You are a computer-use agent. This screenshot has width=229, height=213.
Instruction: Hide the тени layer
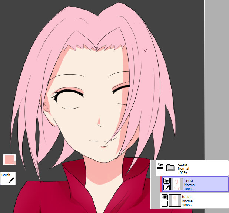pos(166,181)
